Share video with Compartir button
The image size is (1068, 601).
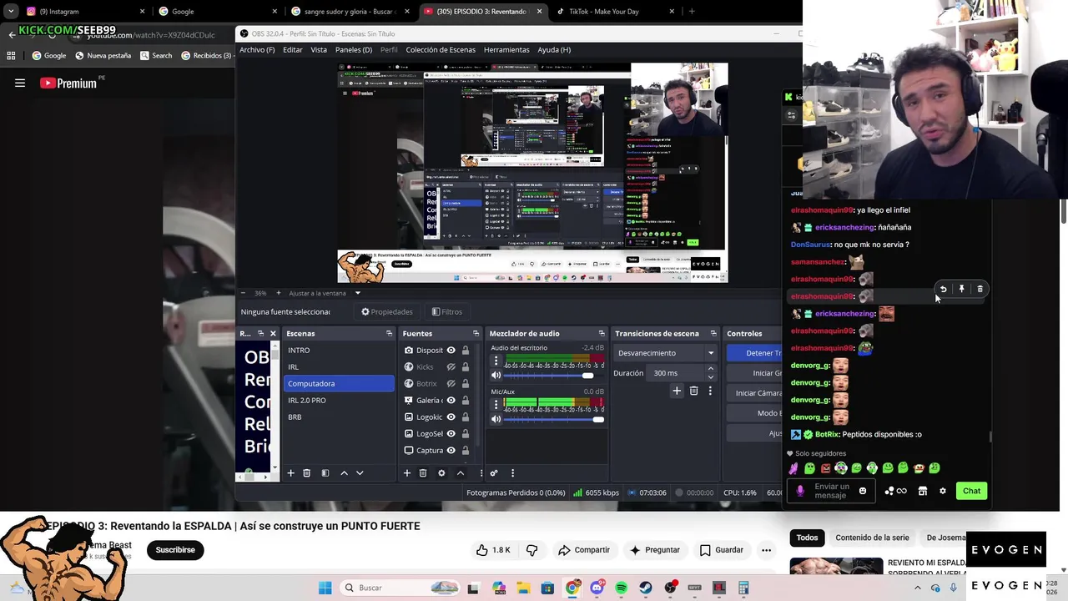click(584, 550)
